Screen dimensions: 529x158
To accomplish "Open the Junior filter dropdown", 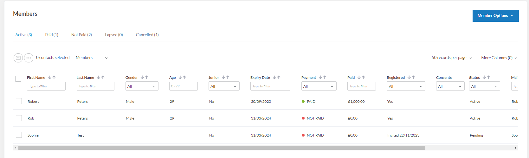I will 224,86.
